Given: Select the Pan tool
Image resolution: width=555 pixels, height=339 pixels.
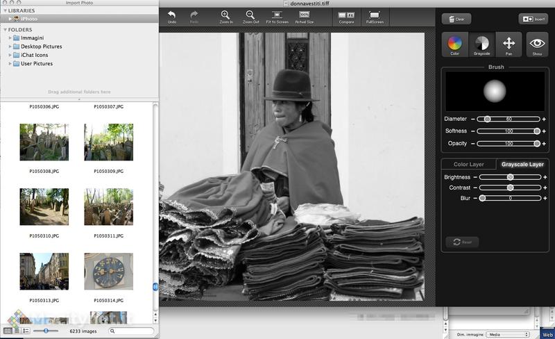Looking at the screenshot, I should (509, 44).
